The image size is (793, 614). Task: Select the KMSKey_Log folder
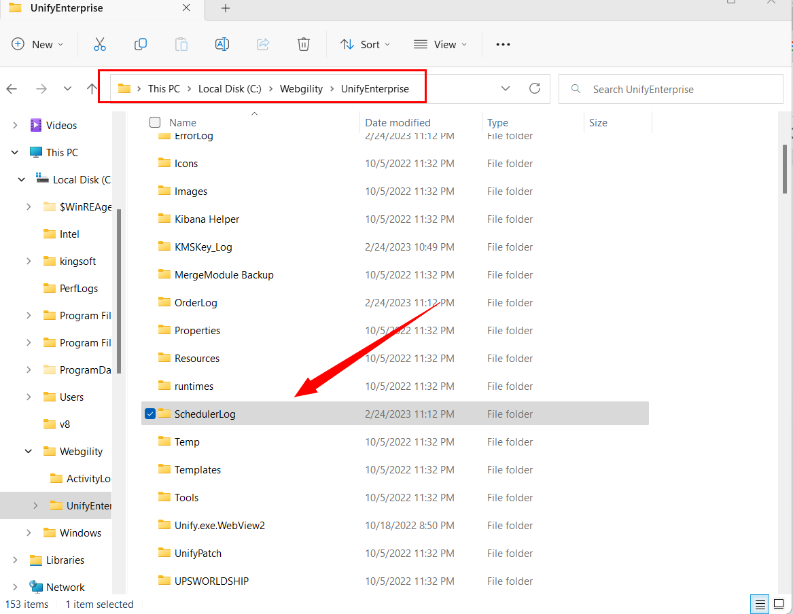pyautogui.click(x=395, y=247)
